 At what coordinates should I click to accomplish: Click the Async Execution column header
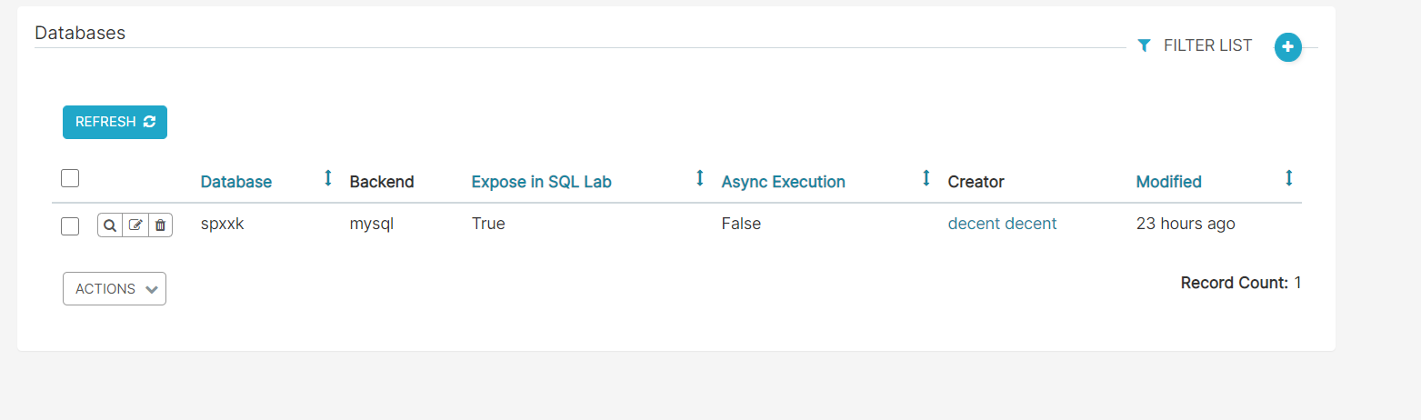coord(783,182)
